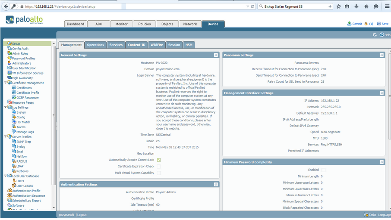Click the Logout link

(x=82, y=215)
